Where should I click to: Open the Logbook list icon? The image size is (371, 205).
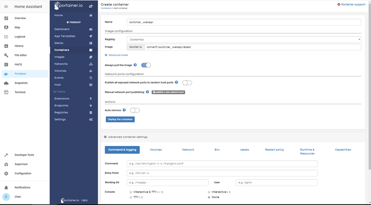[6, 37]
